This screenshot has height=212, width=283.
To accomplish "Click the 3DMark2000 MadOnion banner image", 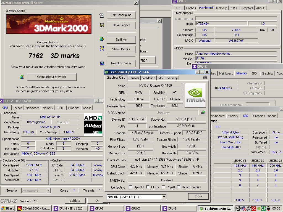I will (x=49, y=24).
